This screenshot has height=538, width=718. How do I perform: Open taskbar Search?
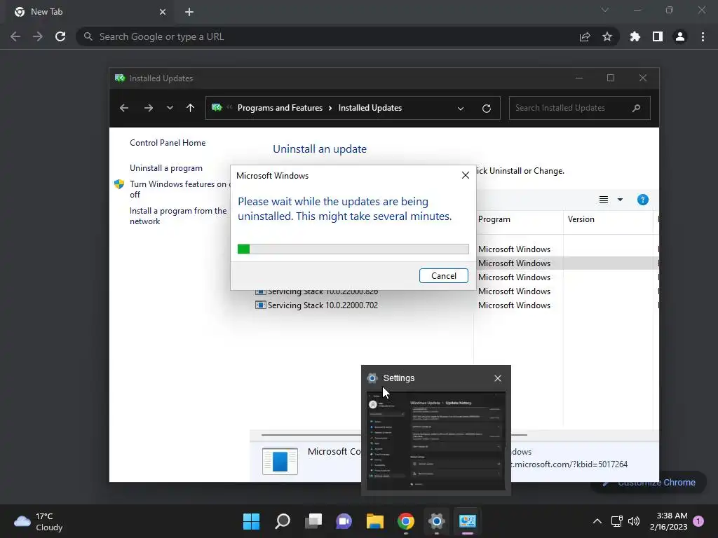pos(282,521)
